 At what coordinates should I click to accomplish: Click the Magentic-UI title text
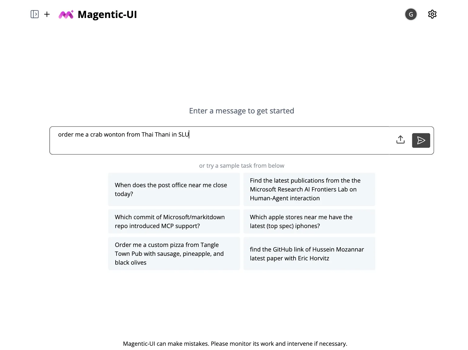click(x=107, y=15)
